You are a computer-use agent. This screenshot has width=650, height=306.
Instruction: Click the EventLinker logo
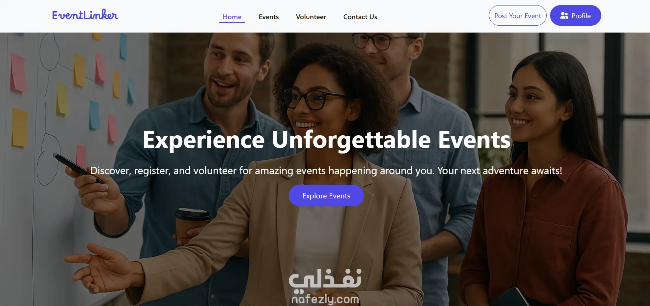tap(85, 15)
